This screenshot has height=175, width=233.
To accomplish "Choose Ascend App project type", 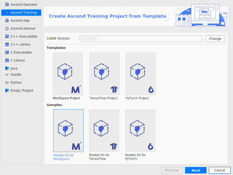I will (x=21, y=20).
